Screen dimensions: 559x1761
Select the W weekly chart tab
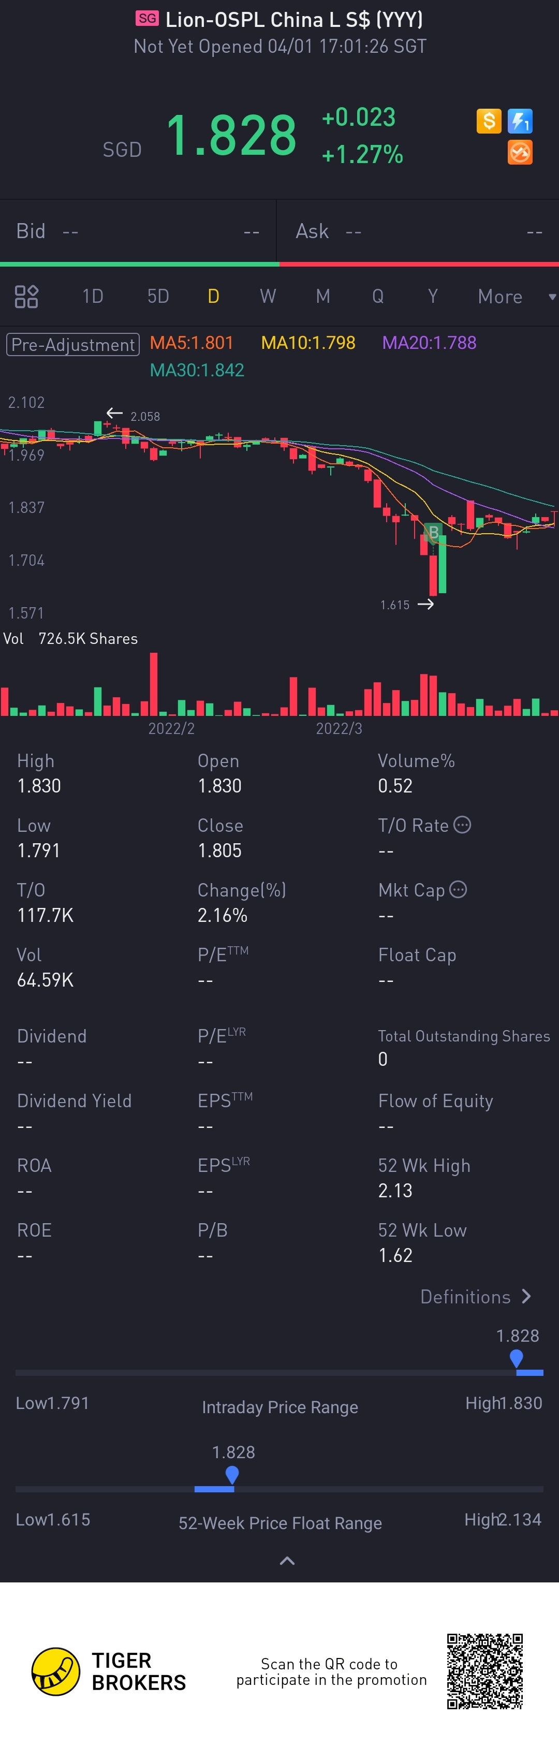pos(268,297)
